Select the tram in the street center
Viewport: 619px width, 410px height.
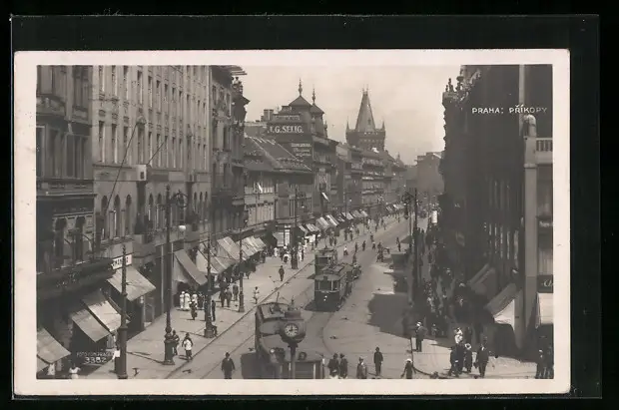click(330, 286)
